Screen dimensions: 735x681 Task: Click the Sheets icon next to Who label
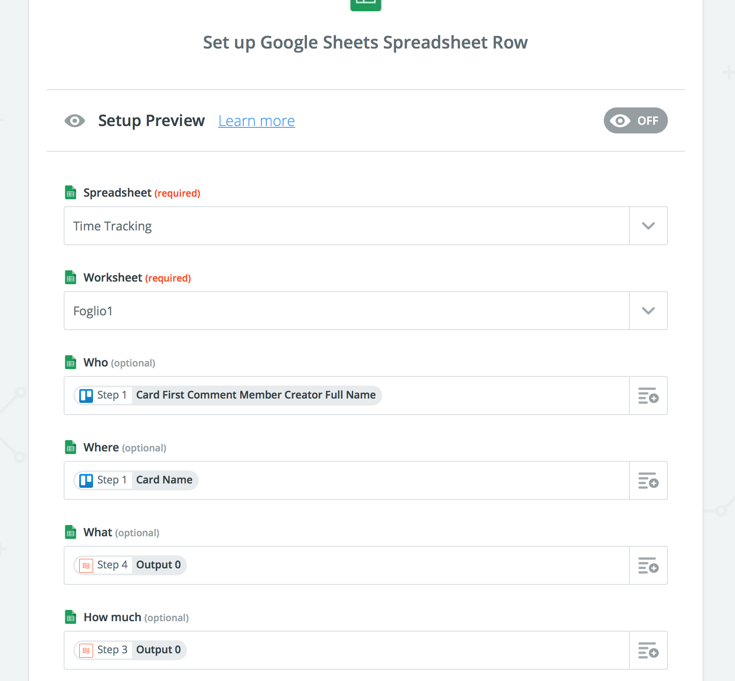click(71, 362)
